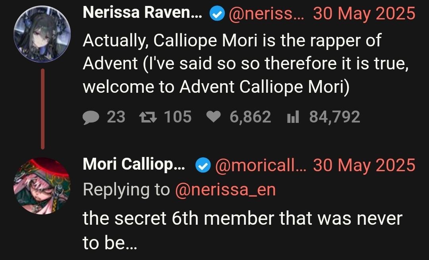
Task: Open first tweet's 30 May 2025 timestamp
Action: click(x=364, y=13)
